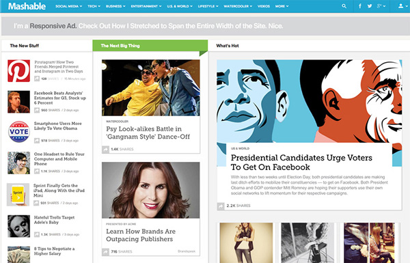Image resolution: width=410 pixels, height=263 pixels.
Task: Click the VOTE button thumbnail
Action: 19,132
